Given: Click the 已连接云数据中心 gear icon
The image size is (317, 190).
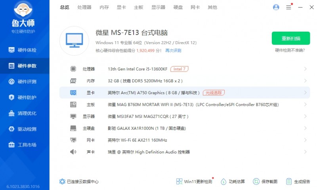Looking at the screenshot, I should pos(62,181).
